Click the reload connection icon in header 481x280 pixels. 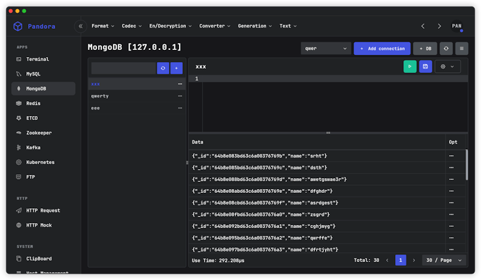click(446, 49)
